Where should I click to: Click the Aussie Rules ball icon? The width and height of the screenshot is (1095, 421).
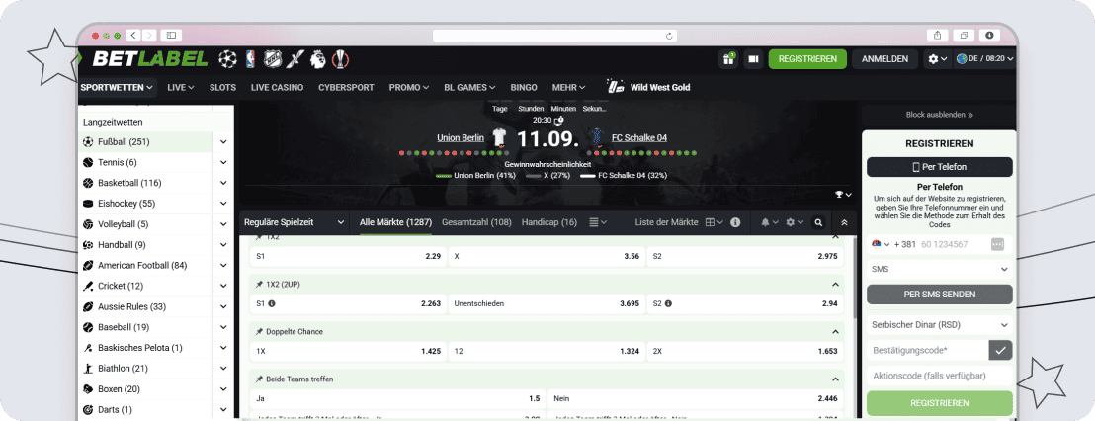click(88, 306)
